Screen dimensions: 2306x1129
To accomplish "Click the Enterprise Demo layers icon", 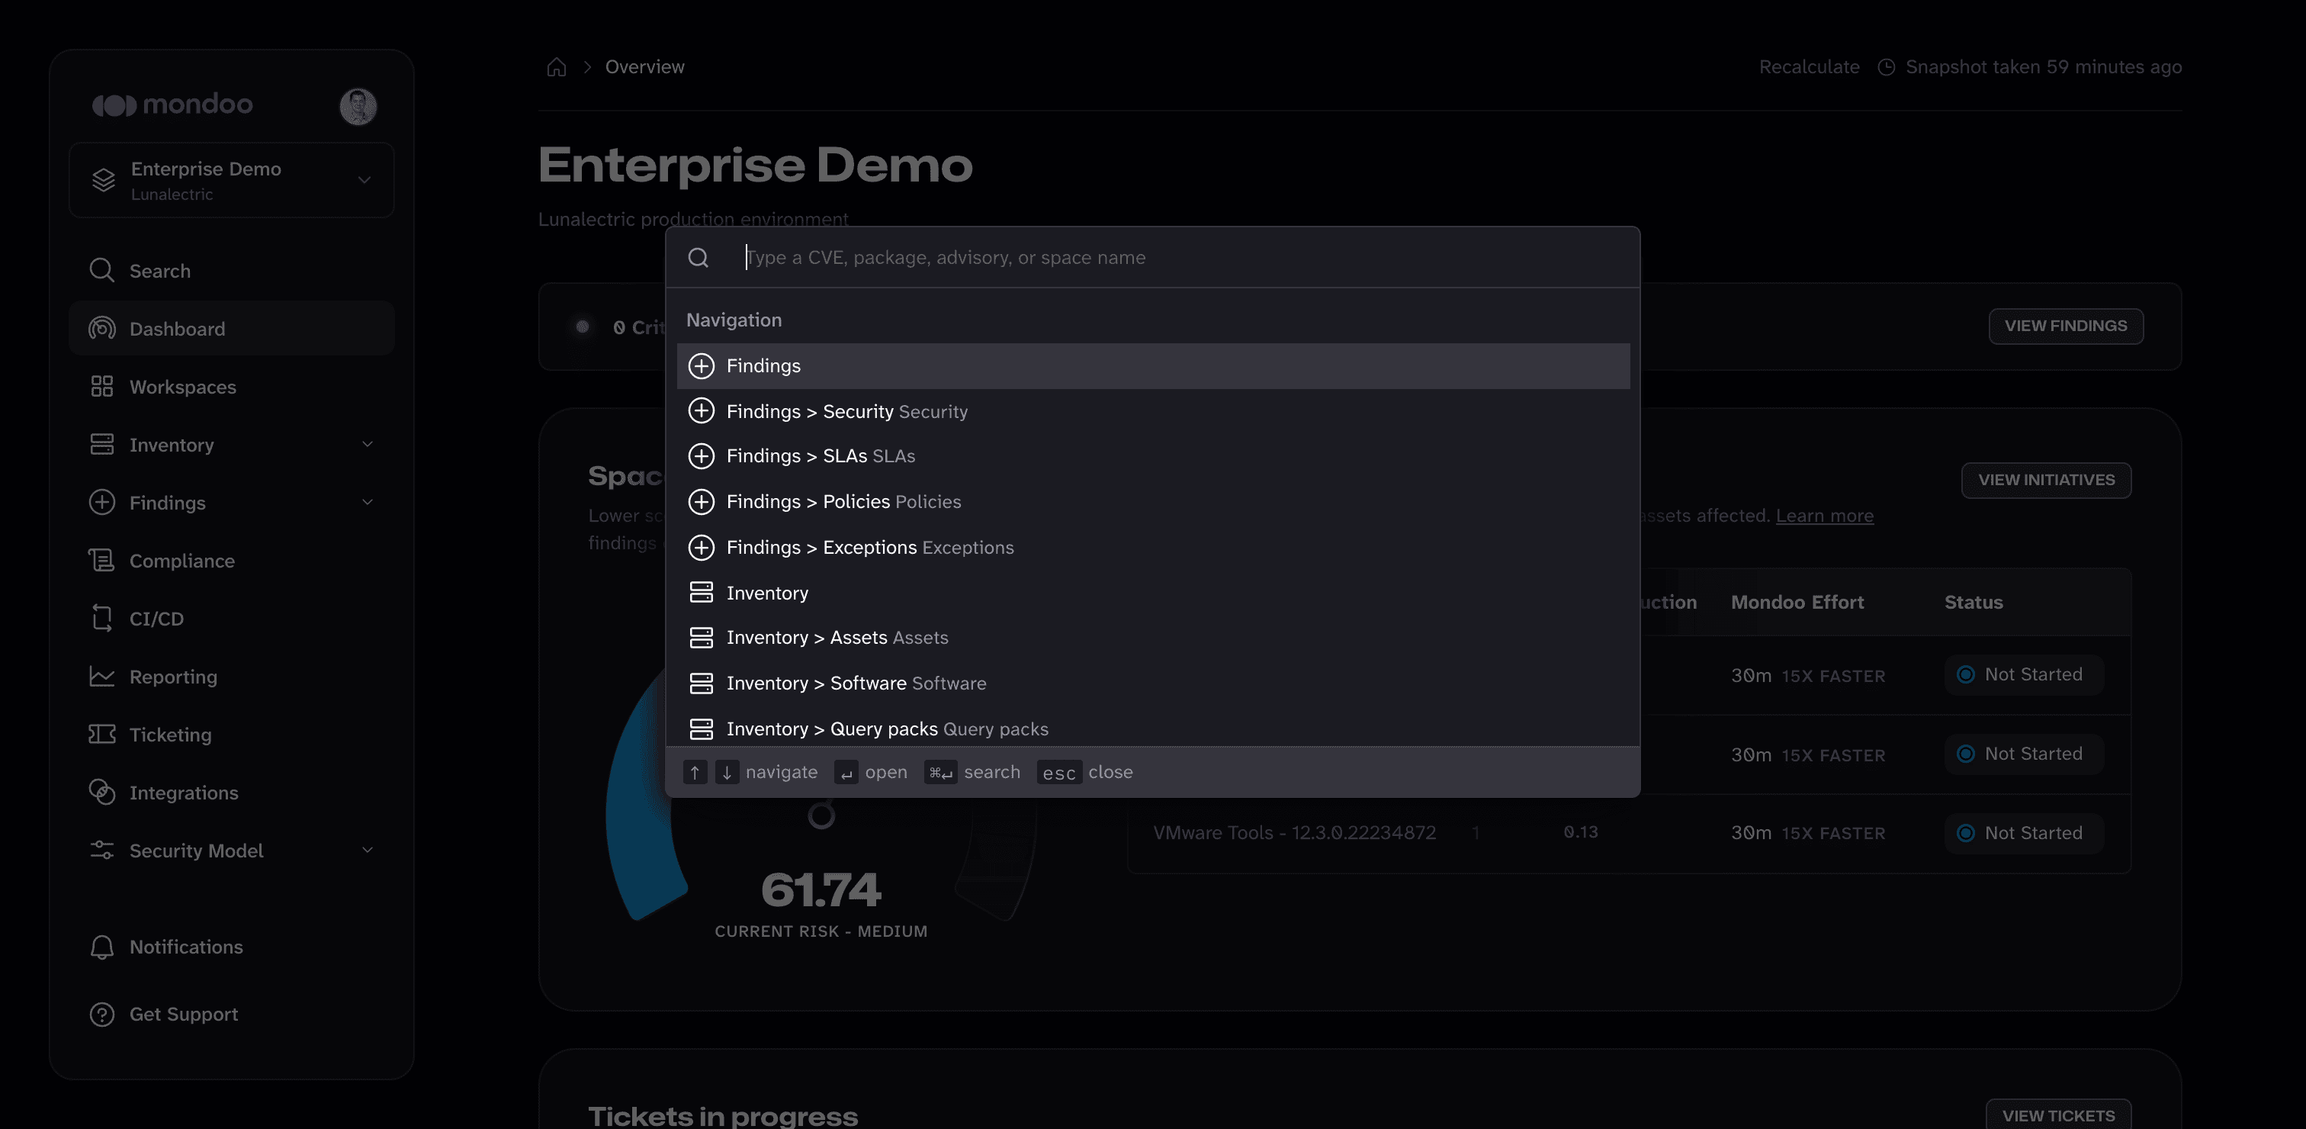I will tap(104, 180).
